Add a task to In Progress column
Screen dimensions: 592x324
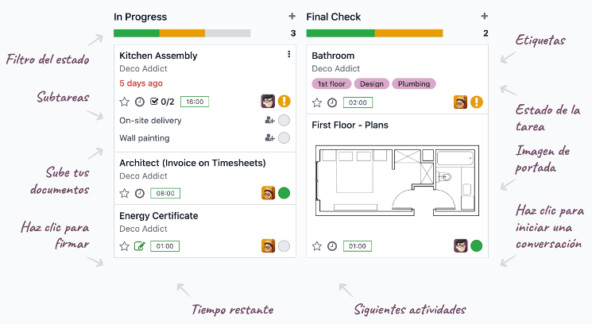[292, 16]
